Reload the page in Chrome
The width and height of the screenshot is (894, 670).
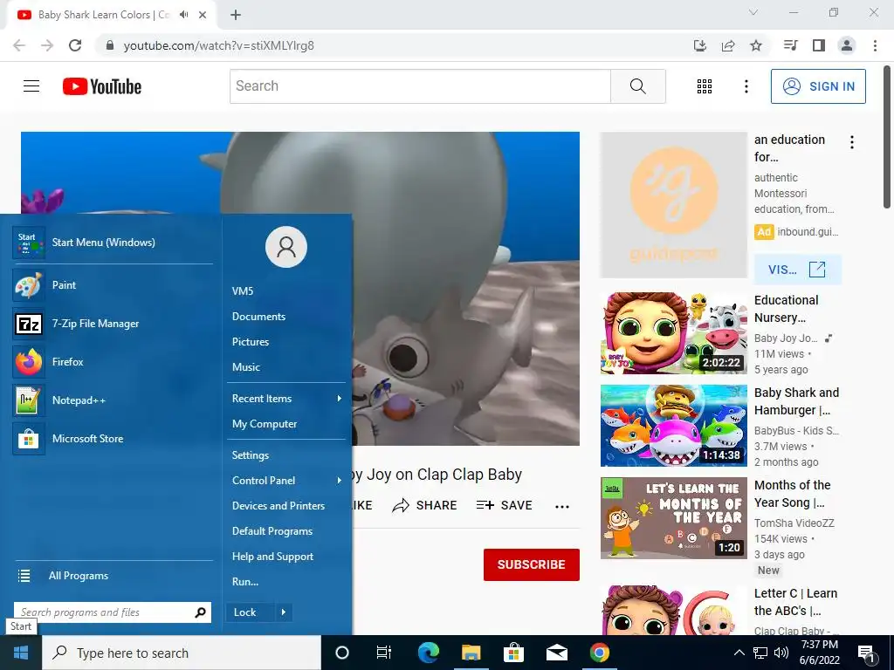[x=75, y=45]
